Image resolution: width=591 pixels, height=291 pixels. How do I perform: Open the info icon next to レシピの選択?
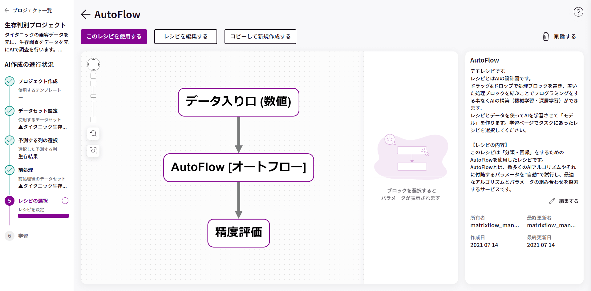[65, 201]
